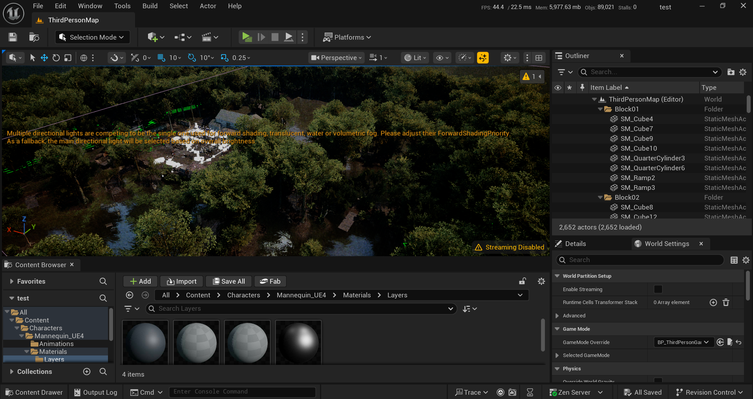The width and height of the screenshot is (753, 399).
Task: Toggle the highlighted game view button
Action: click(483, 58)
